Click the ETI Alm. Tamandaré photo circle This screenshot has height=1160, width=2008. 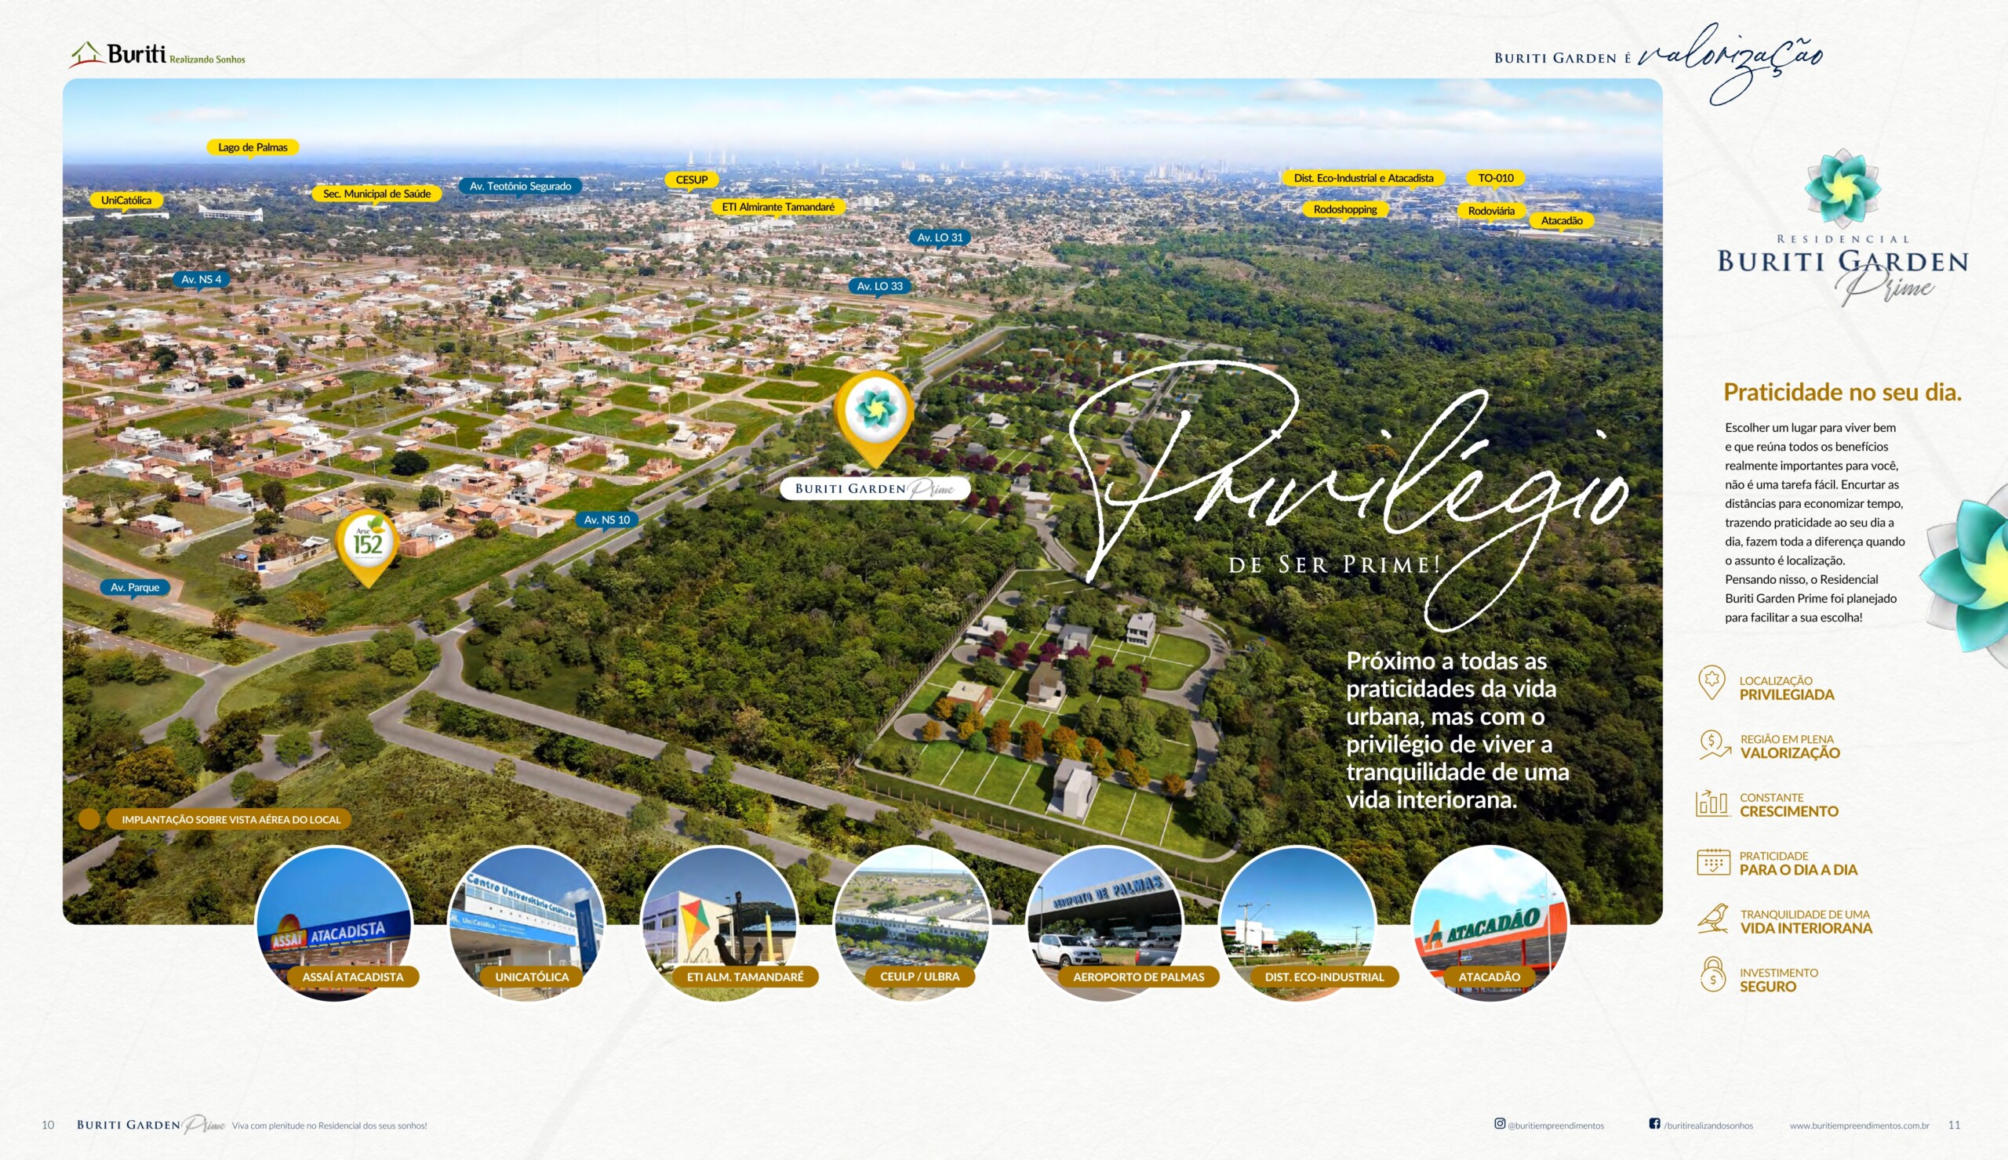point(719,923)
